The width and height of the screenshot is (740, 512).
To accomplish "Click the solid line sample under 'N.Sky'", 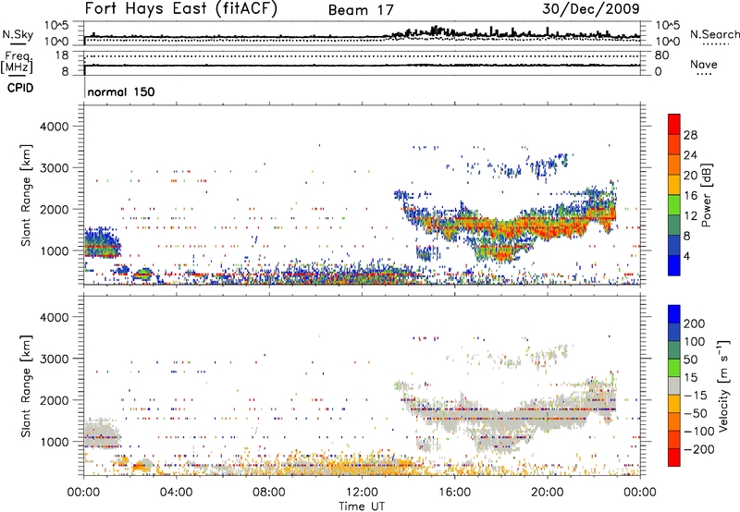I will coord(18,43).
